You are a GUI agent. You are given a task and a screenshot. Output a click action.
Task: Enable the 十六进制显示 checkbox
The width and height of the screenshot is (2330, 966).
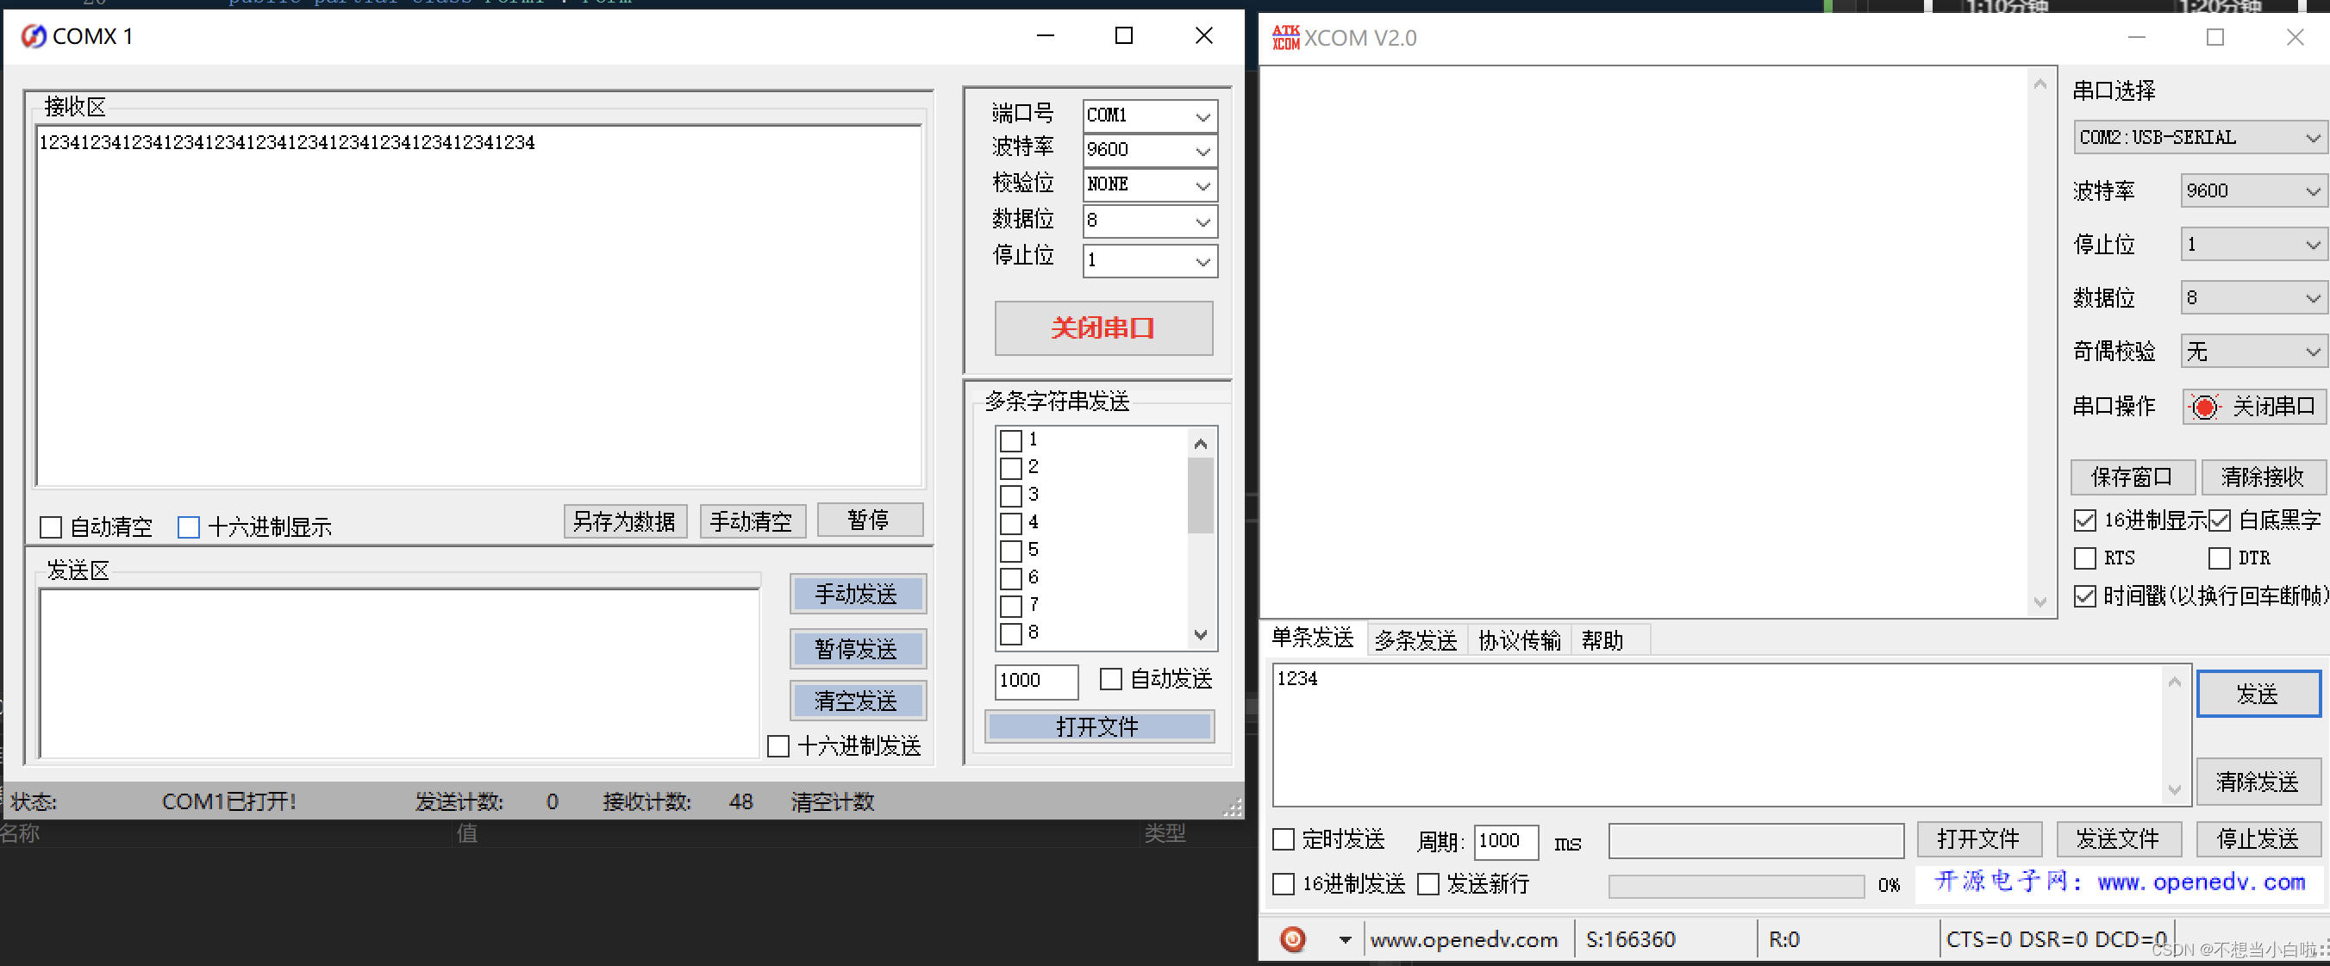pos(188,527)
